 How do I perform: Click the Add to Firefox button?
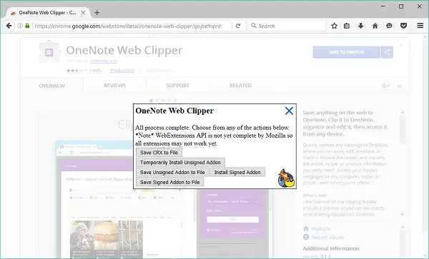(347, 52)
